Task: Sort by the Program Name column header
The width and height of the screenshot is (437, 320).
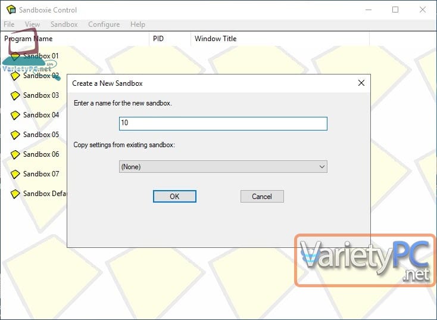Action: pos(75,39)
